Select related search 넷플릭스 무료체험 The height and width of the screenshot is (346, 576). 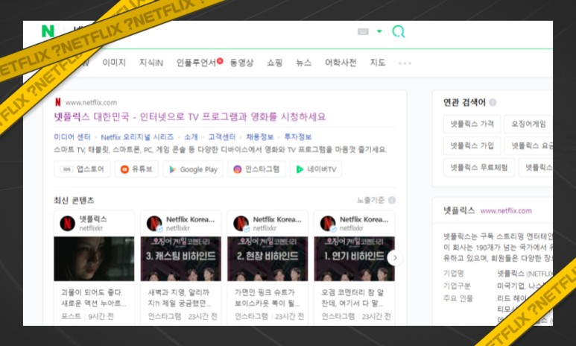pos(479,167)
